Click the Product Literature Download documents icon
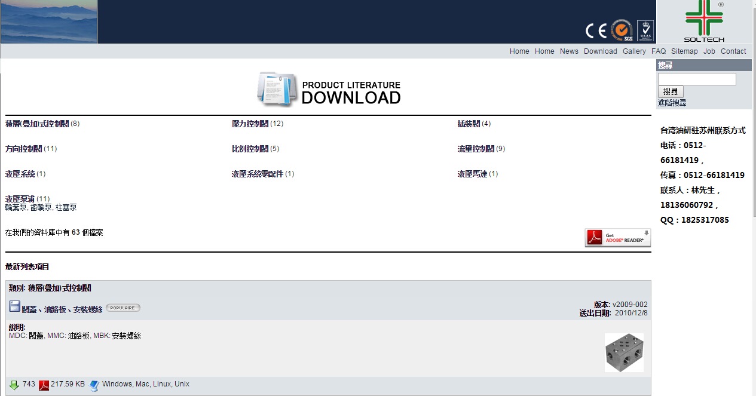Viewport: 756px width, 396px height. click(277, 90)
